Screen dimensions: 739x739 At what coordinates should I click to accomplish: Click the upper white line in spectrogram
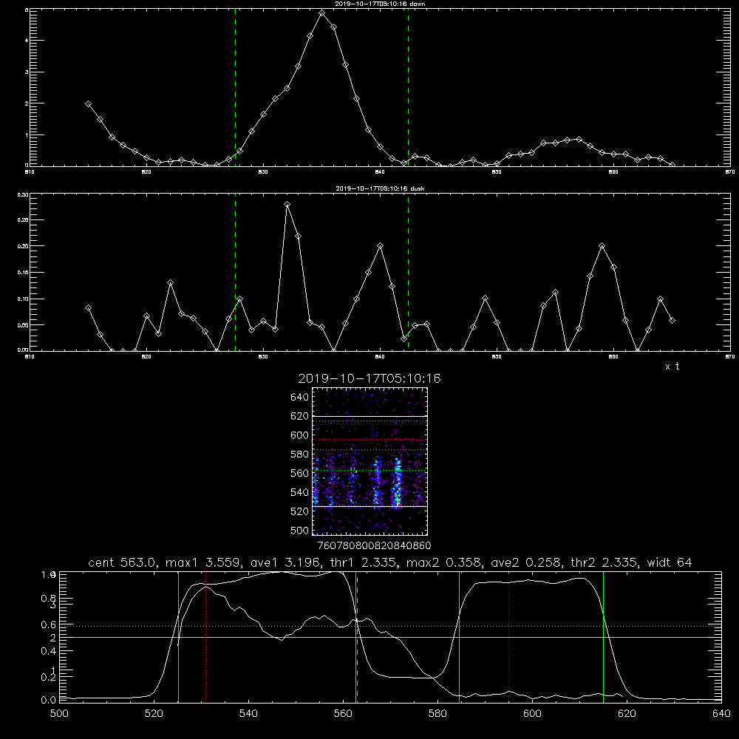click(370, 416)
